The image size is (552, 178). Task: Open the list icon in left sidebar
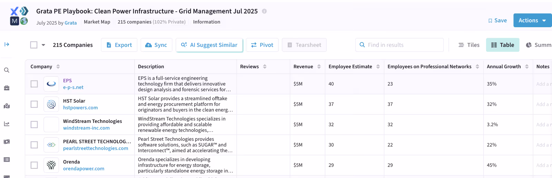click(x=7, y=160)
